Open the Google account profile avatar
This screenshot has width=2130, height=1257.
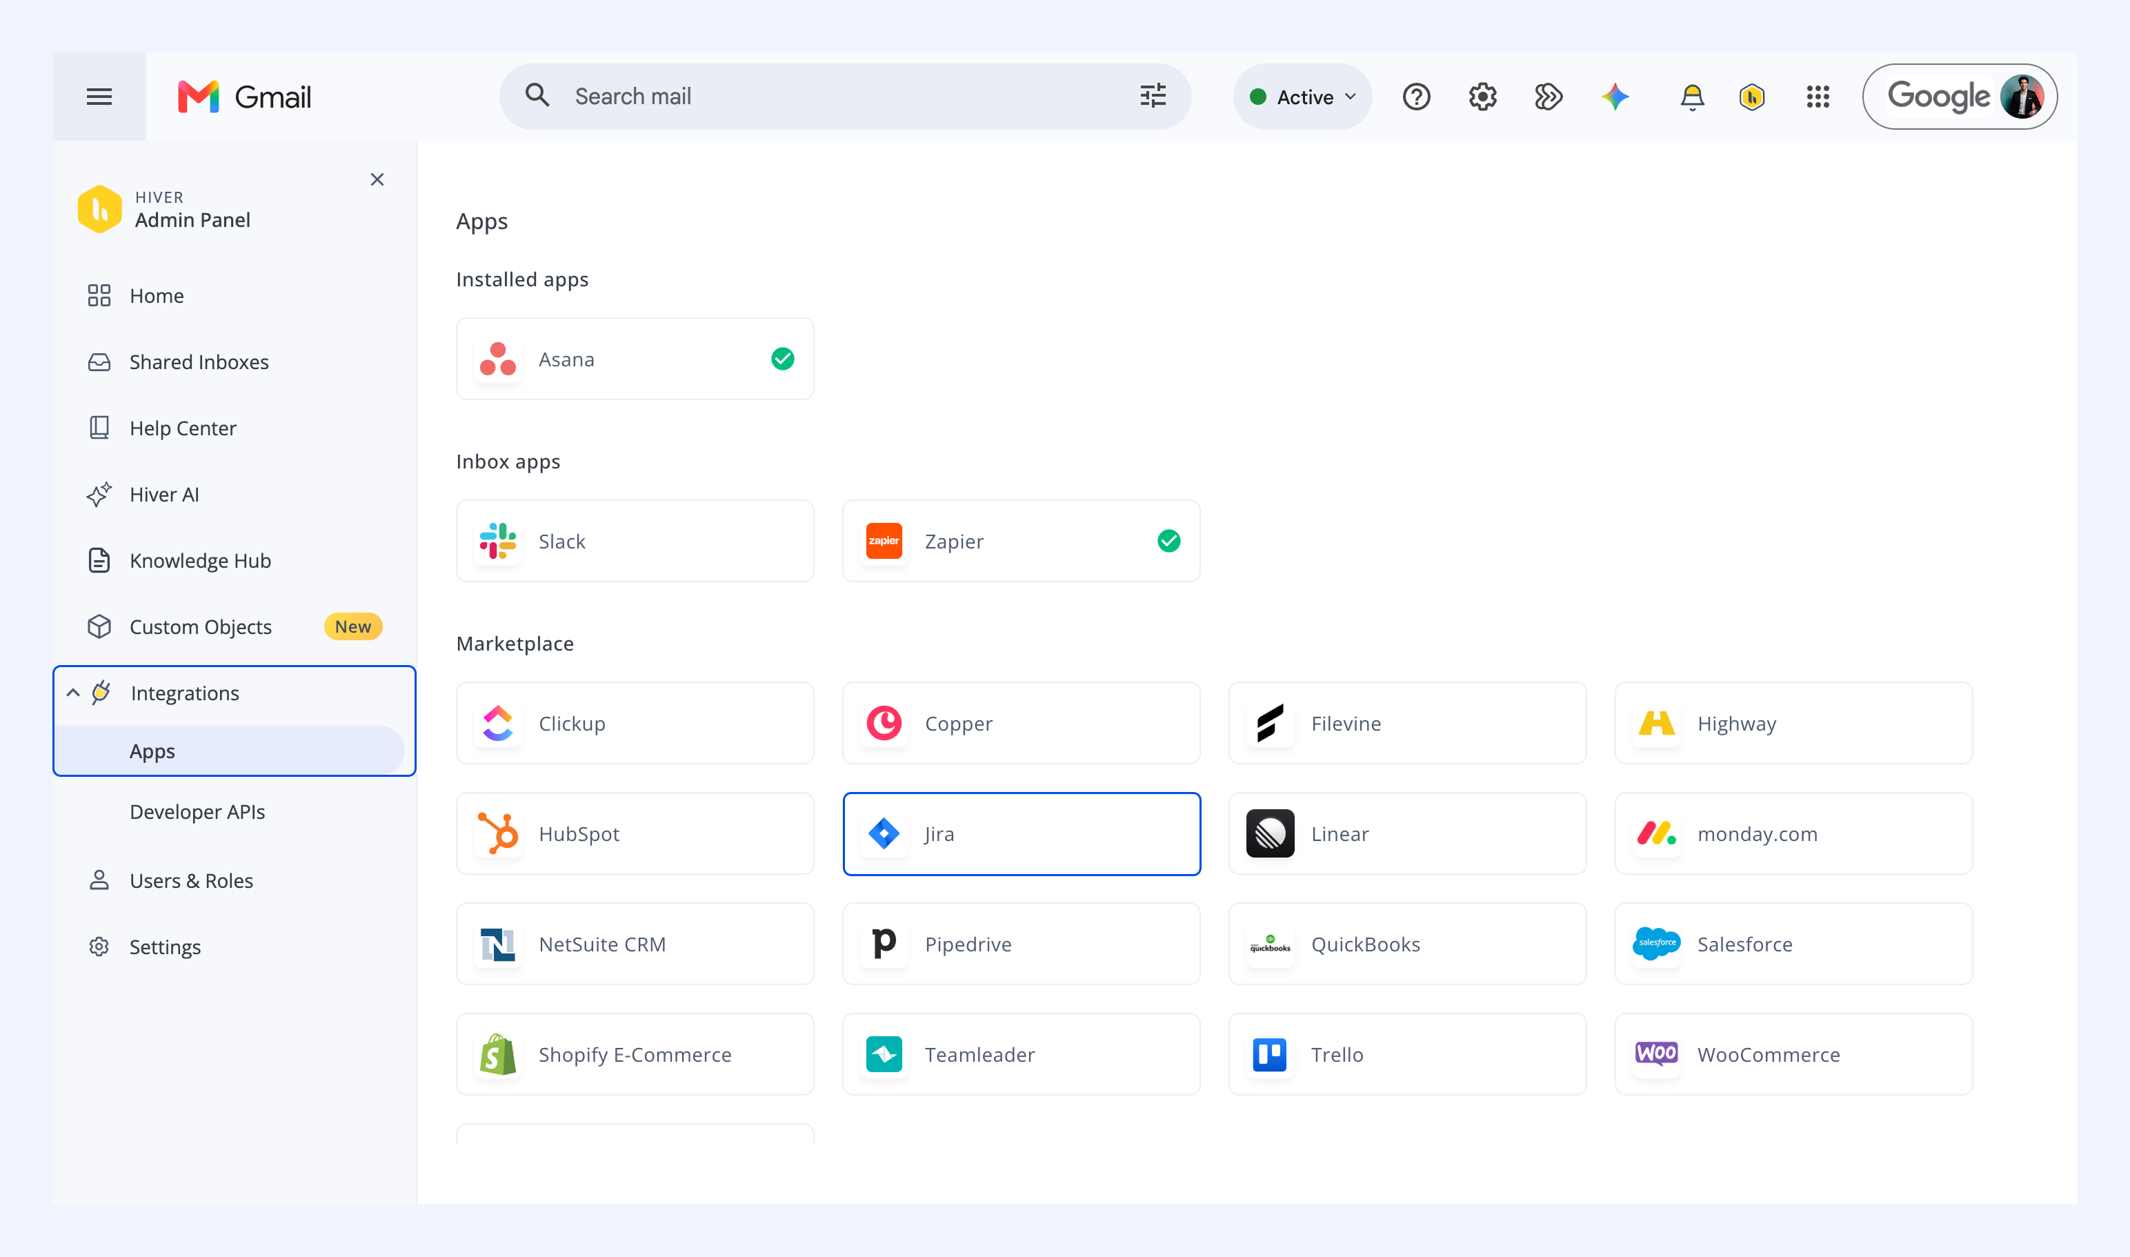point(2022,97)
